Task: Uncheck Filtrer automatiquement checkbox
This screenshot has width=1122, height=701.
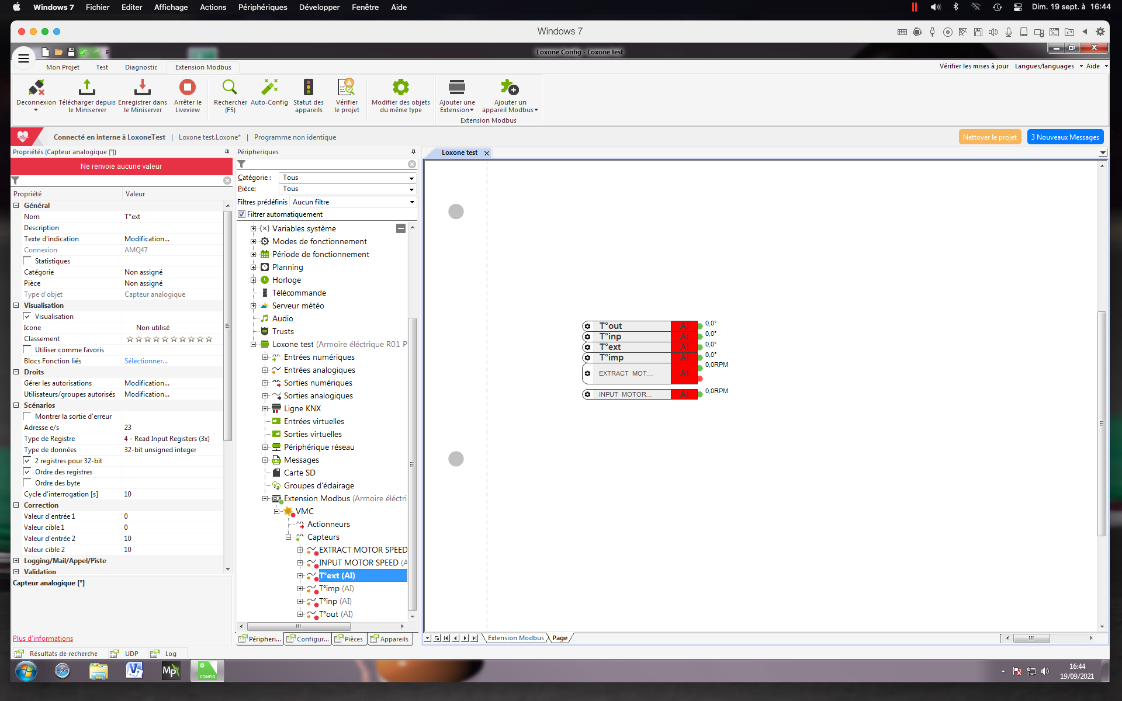Action: point(241,214)
